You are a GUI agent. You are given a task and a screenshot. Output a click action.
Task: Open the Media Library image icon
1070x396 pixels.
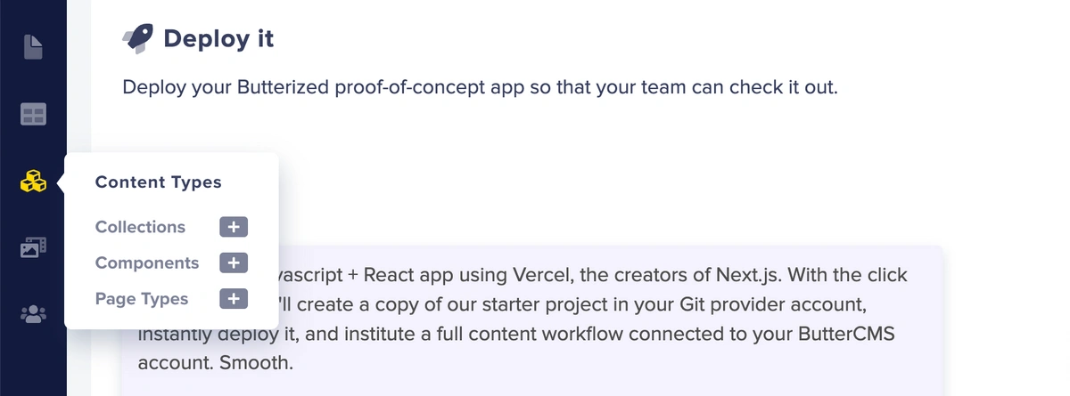pos(33,247)
